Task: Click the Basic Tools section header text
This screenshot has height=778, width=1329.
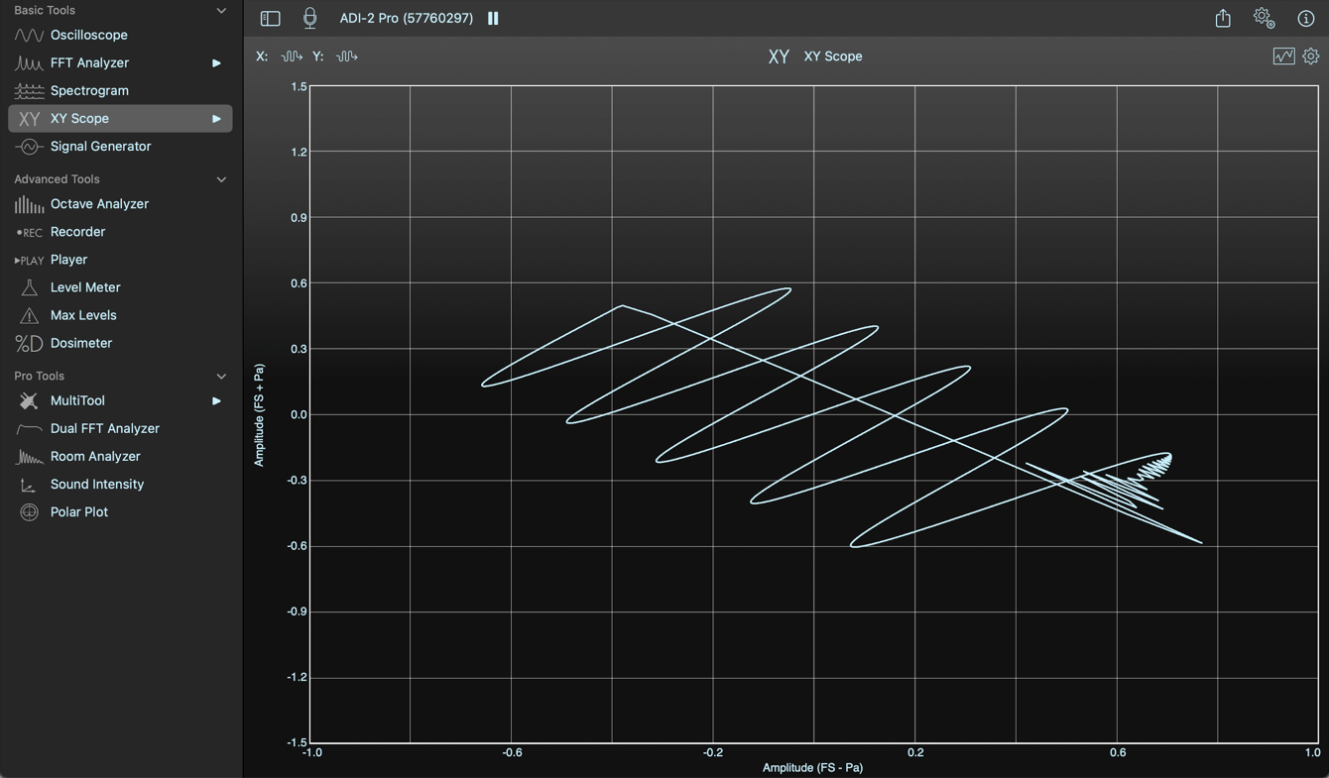Action: 45,11
